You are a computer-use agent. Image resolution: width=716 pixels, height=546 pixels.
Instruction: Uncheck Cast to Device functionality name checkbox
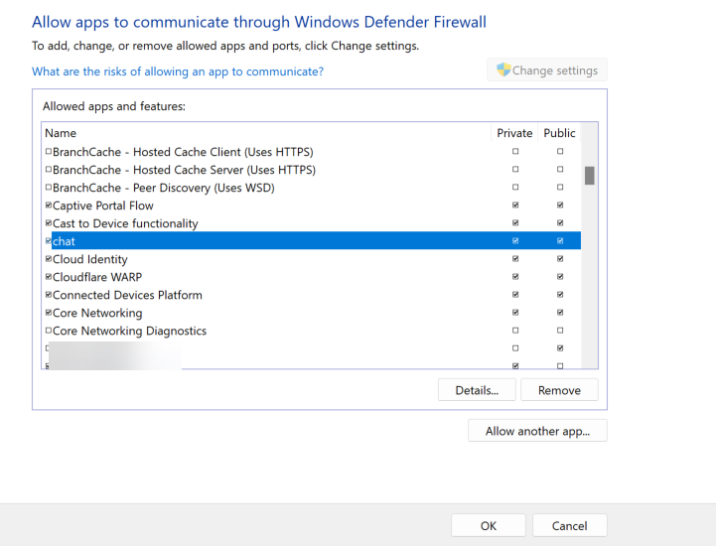click(49, 223)
